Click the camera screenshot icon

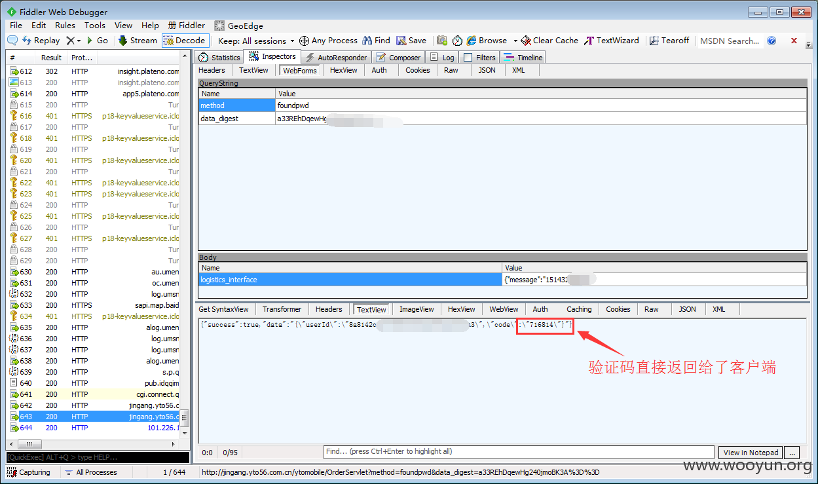[x=442, y=41]
